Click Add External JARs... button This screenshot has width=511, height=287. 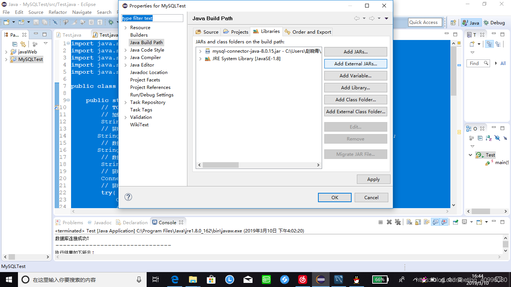(x=355, y=64)
